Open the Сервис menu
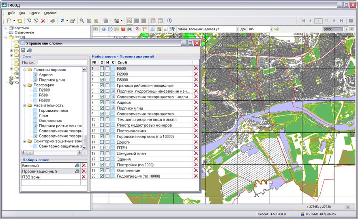This screenshot has height=219, width=358. pyautogui.click(x=34, y=13)
